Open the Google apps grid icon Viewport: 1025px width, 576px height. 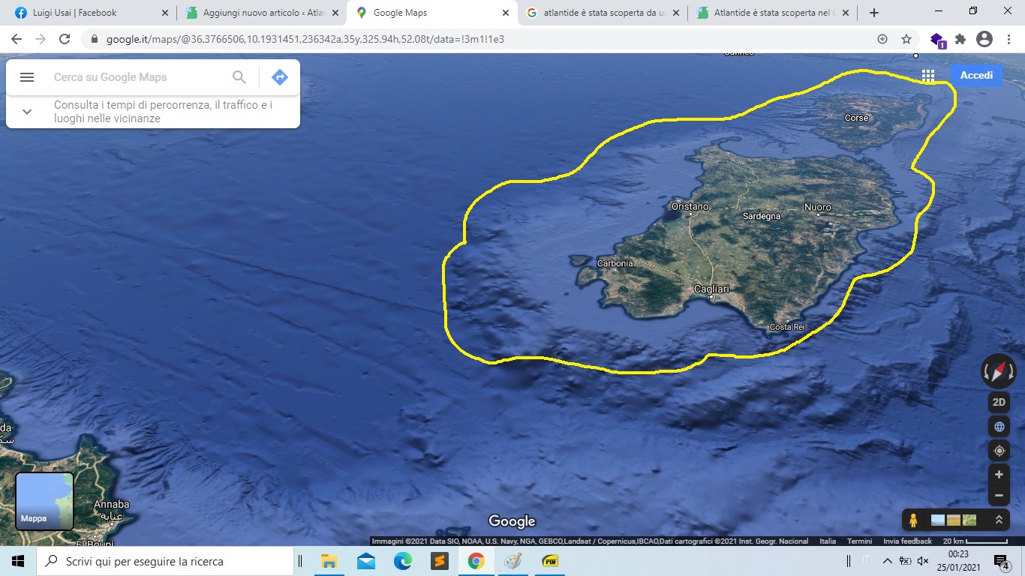(x=928, y=75)
